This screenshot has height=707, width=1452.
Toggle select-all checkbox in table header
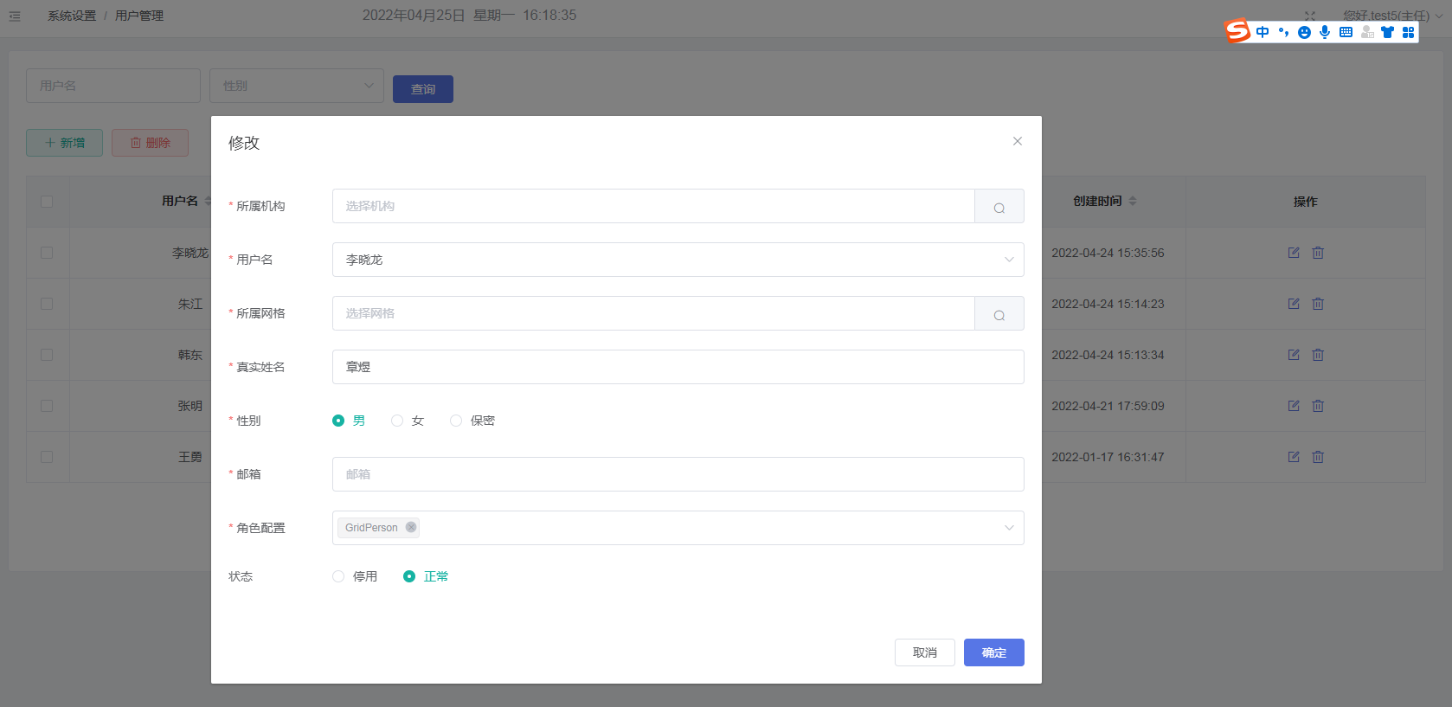(47, 202)
